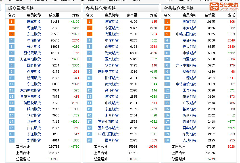Open 南华期货 member link
Image resolution: width=240 pixels, height=163 pixels.
(x=189, y=128)
